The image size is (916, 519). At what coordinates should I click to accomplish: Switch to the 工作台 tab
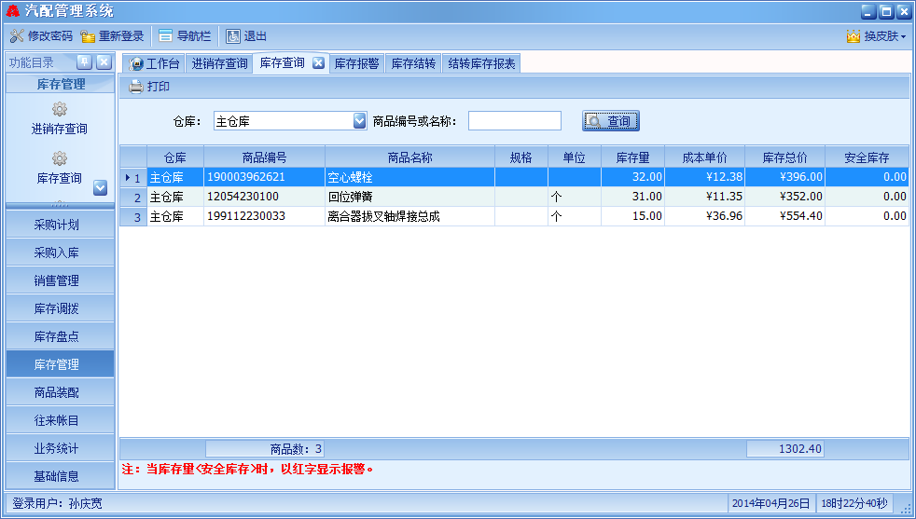point(155,63)
